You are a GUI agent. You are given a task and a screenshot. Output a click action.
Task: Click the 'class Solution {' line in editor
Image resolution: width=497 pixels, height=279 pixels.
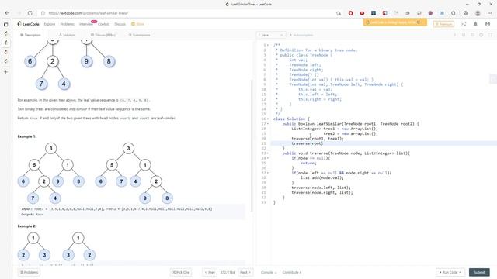291,119
